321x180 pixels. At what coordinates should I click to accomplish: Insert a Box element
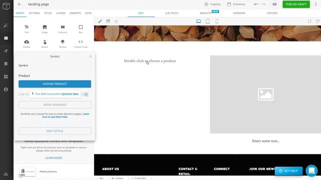[x=81, y=29]
